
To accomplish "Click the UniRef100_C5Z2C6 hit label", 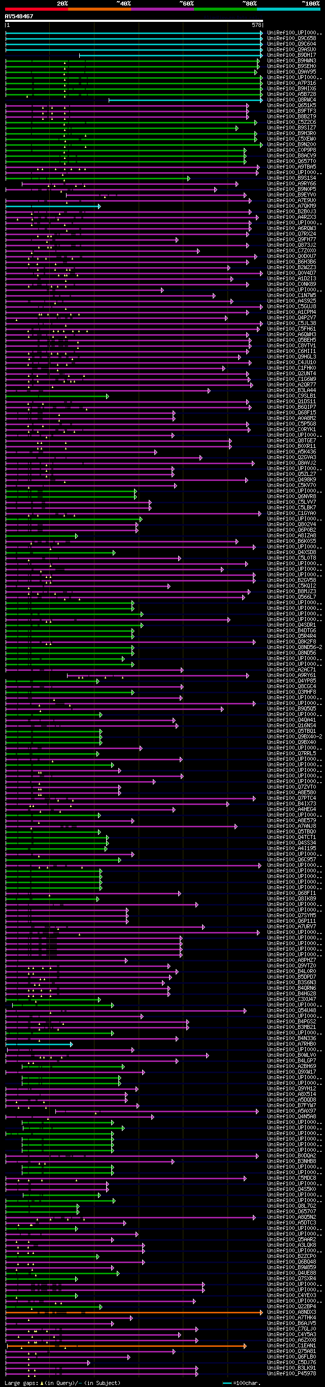I will coord(291,122).
